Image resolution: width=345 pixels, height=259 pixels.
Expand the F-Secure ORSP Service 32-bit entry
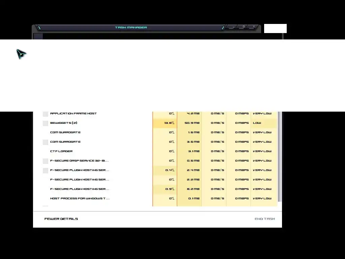(45, 161)
